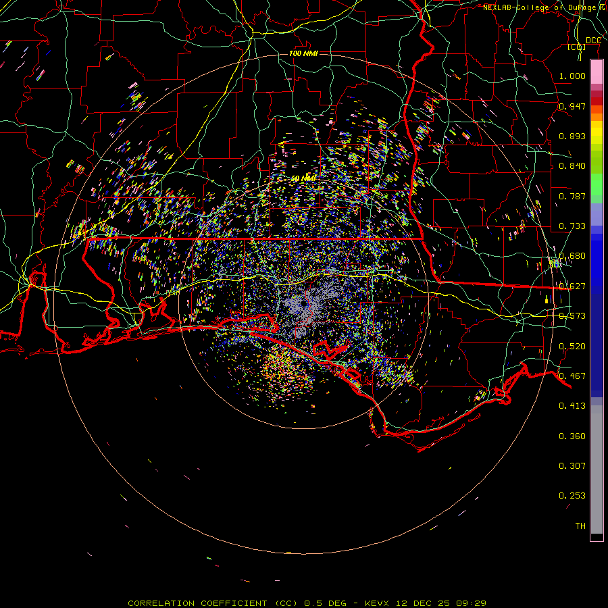Select the 0.360 legend value
Screen dimensions: 608x608
[572, 436]
